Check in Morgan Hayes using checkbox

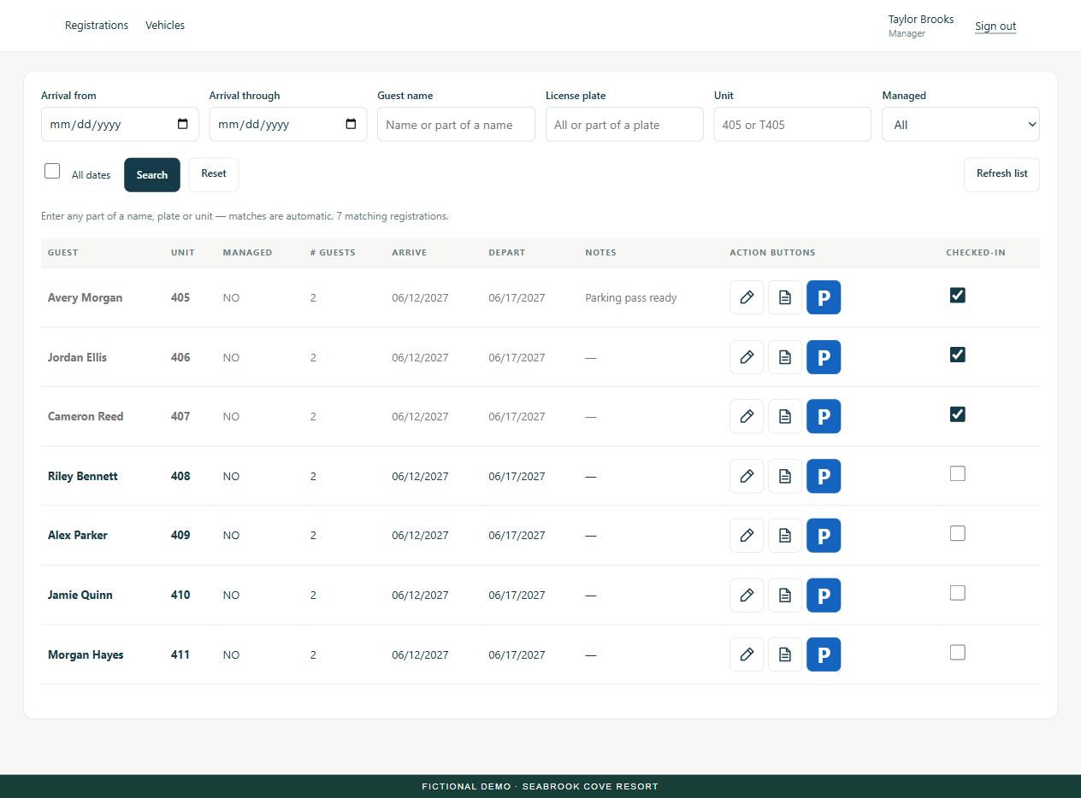[958, 653]
